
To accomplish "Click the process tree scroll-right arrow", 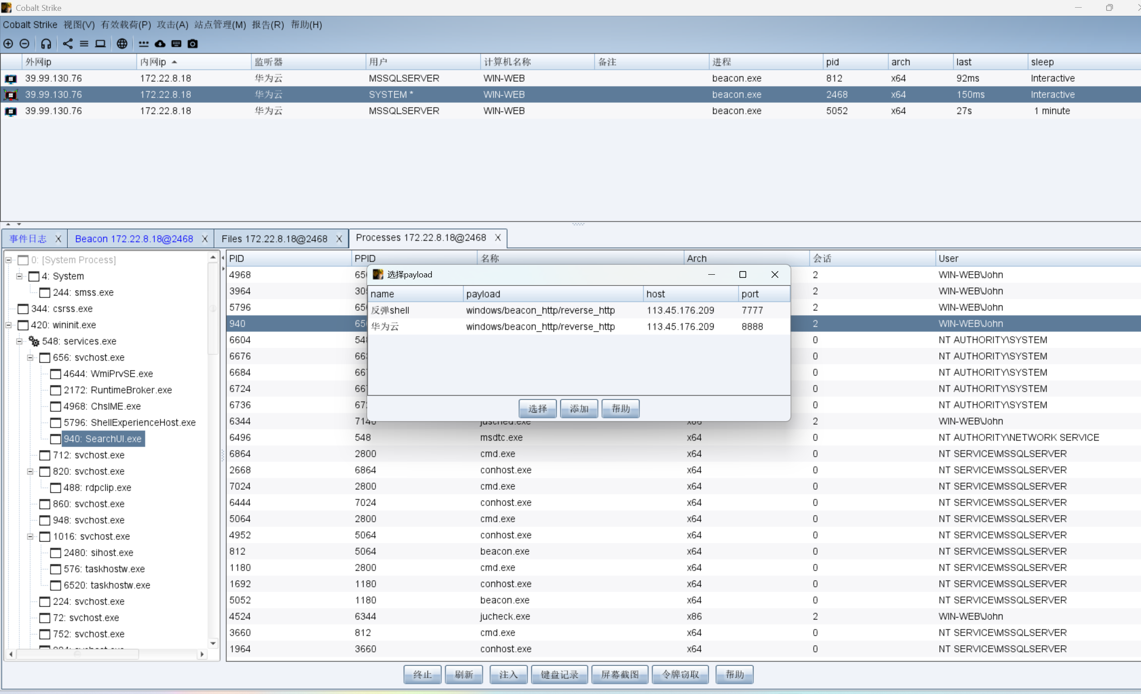I will click(x=201, y=655).
